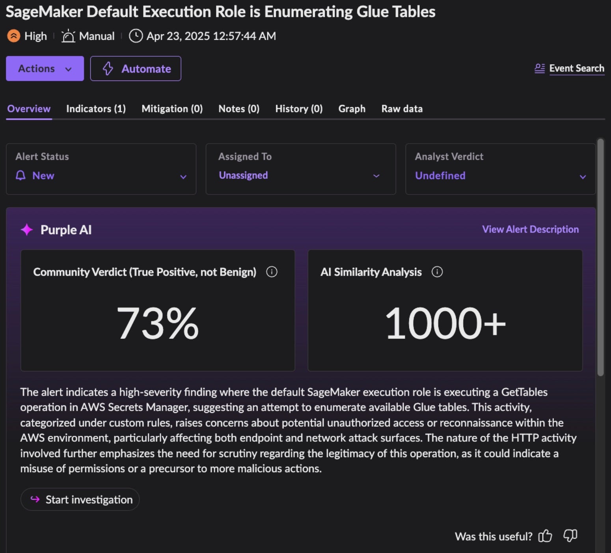Click the vertical scrollbar thumb
Image resolution: width=611 pixels, height=553 pixels.
tap(600, 257)
